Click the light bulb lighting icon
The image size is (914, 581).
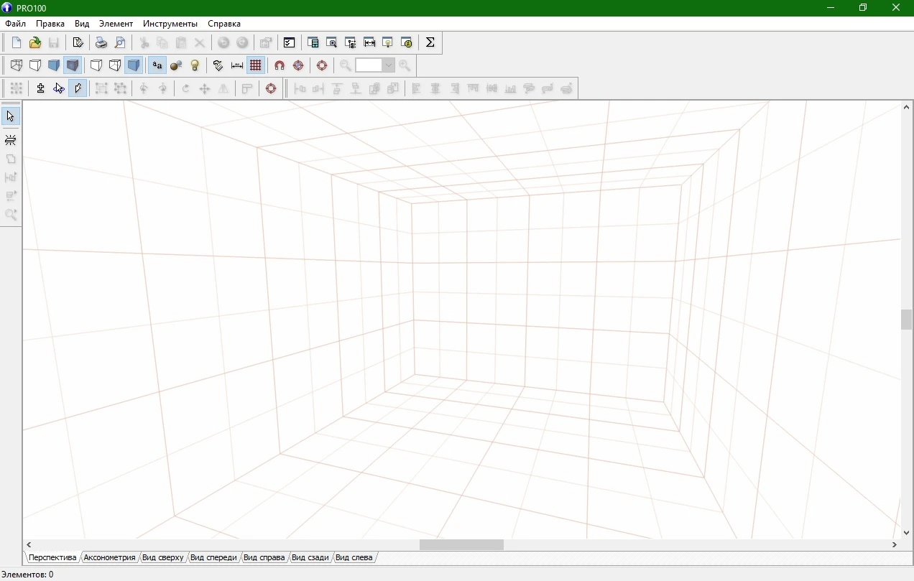(195, 65)
